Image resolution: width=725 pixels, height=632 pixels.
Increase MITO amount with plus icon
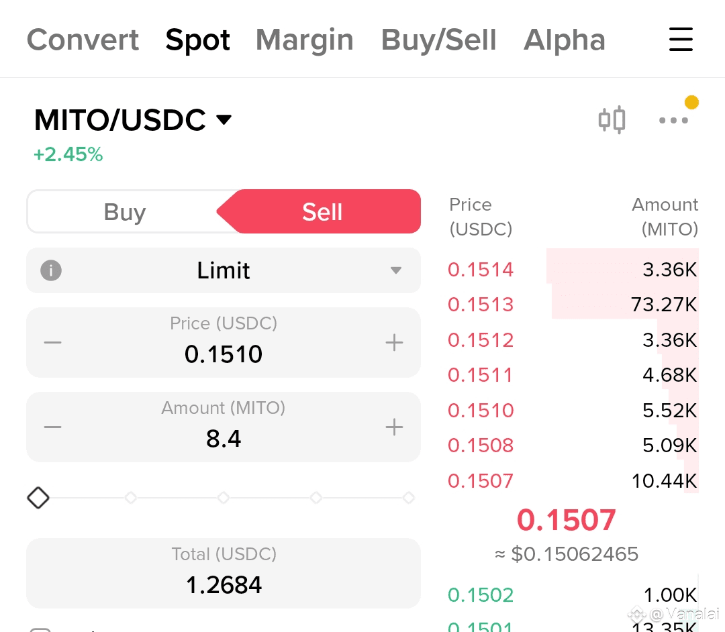coord(394,427)
